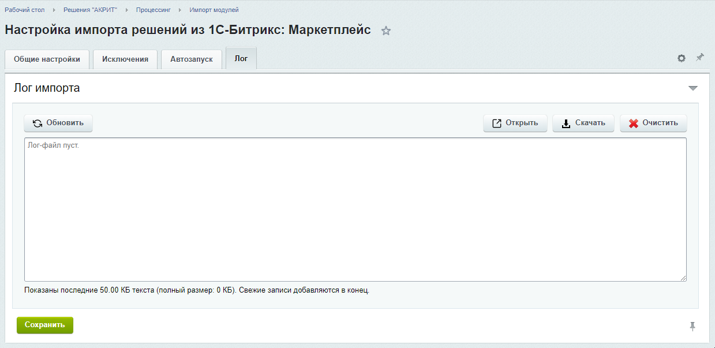
Task: Click the pin icon at bottom right
Action: pos(692,327)
